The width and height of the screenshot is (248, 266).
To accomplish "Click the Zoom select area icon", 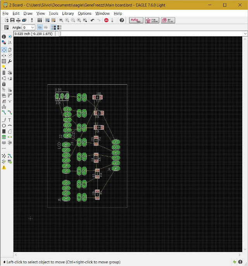I will pos(85,20).
